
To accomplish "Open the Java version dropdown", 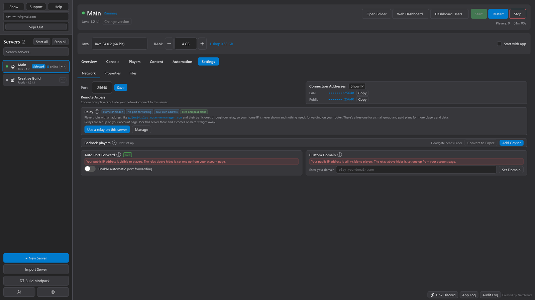I will pyautogui.click(x=119, y=44).
